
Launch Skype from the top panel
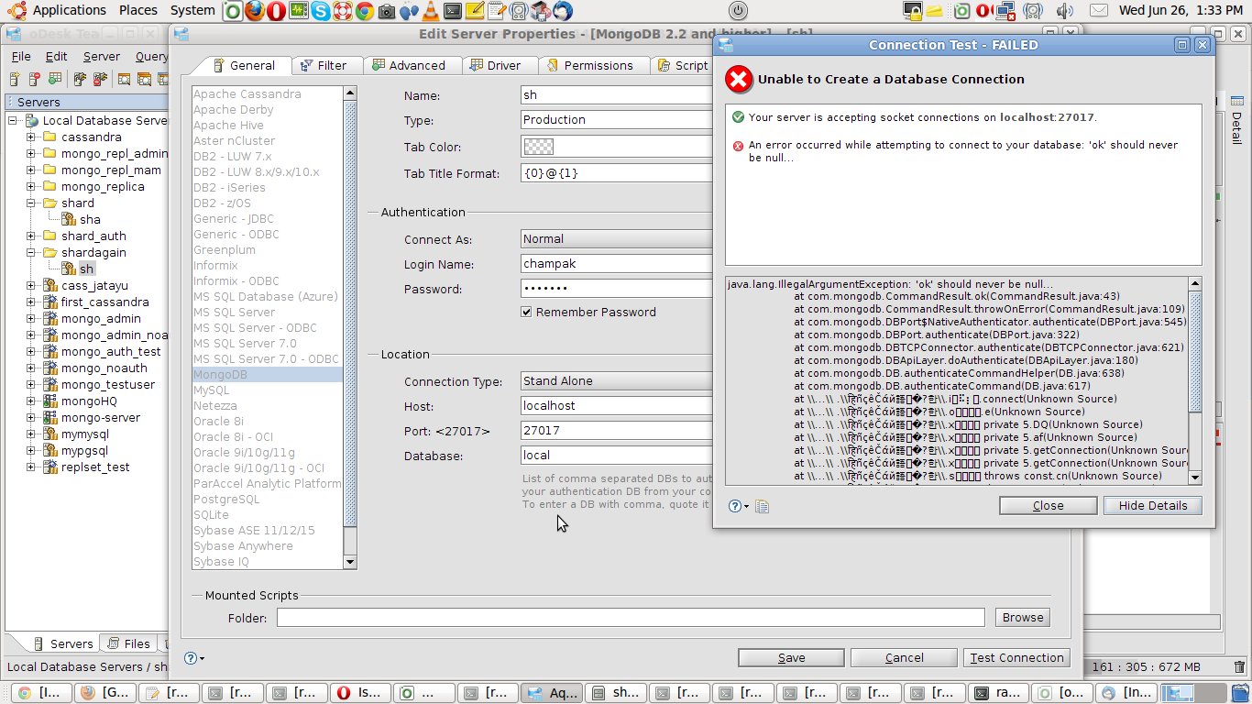point(321,11)
